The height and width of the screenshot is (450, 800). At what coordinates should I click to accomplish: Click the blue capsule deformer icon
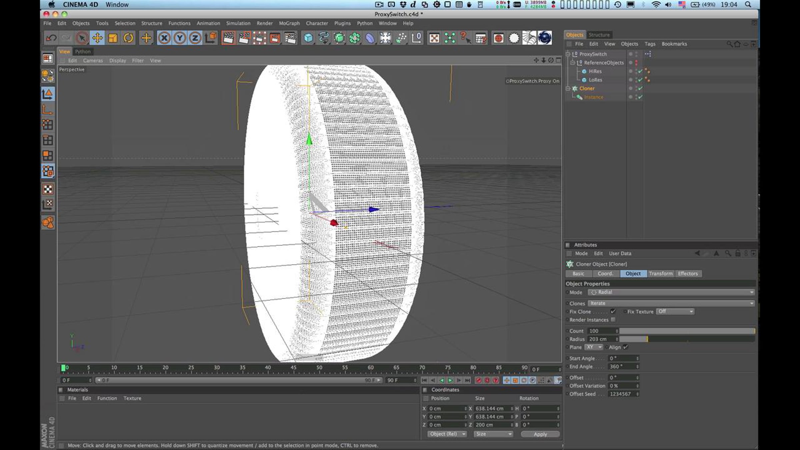coord(370,38)
